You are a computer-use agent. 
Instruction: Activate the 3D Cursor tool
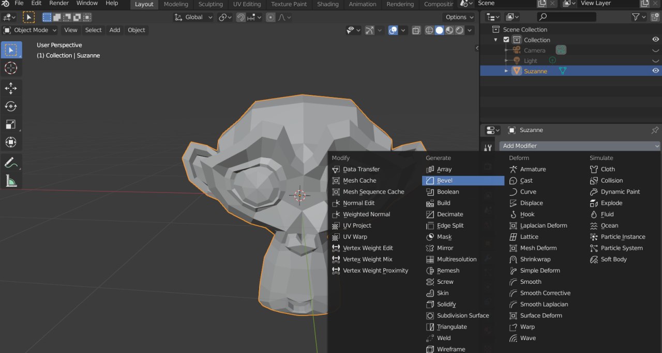coord(11,68)
